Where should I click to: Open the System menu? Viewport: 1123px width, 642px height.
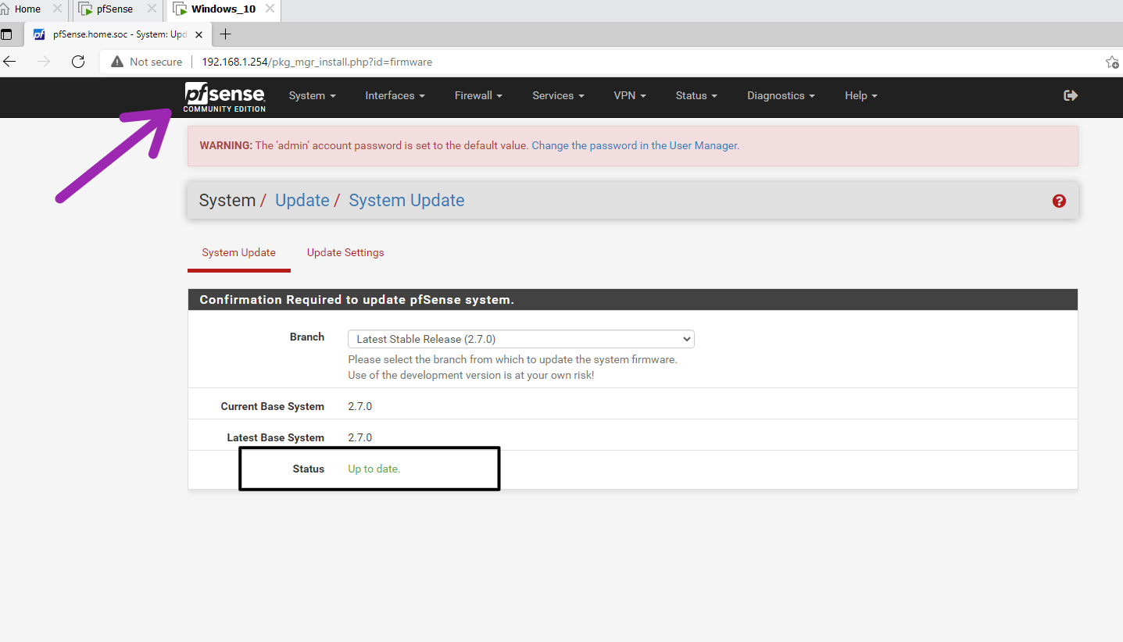[312, 95]
